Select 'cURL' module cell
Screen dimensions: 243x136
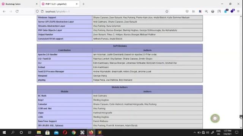coord(65,117)
